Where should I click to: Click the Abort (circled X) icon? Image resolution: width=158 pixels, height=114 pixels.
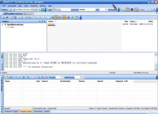pos(15,17)
